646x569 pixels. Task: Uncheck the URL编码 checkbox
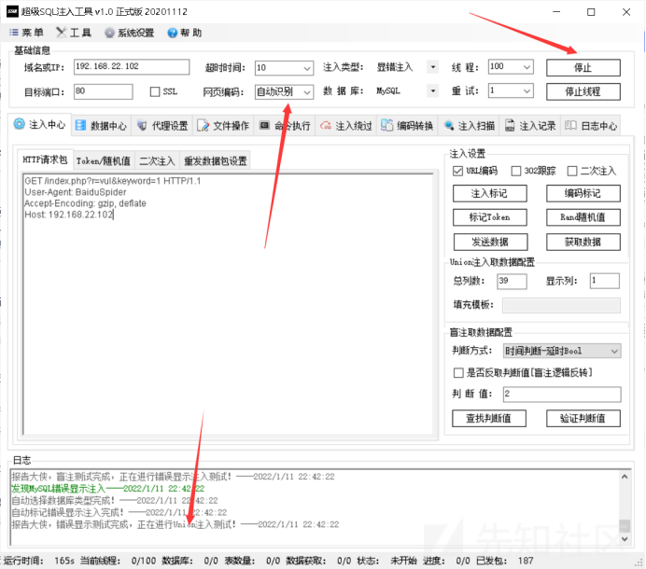point(457,171)
